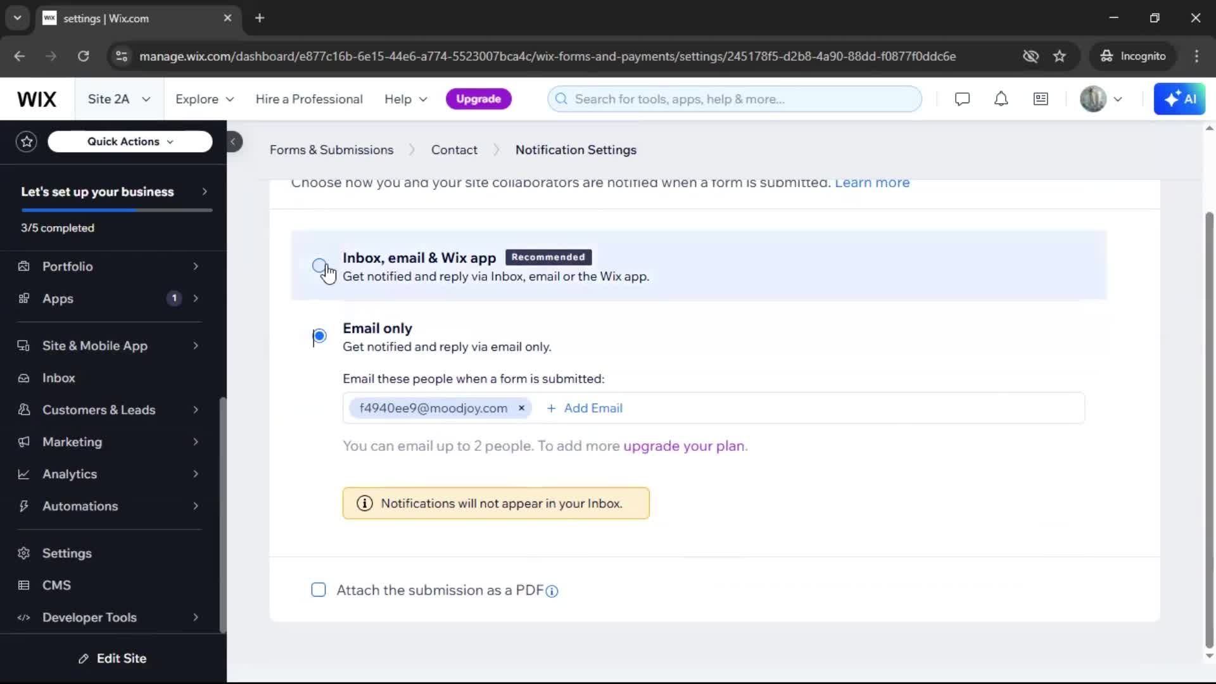Click the favorites star in sidebar
1216x684 pixels.
27,142
